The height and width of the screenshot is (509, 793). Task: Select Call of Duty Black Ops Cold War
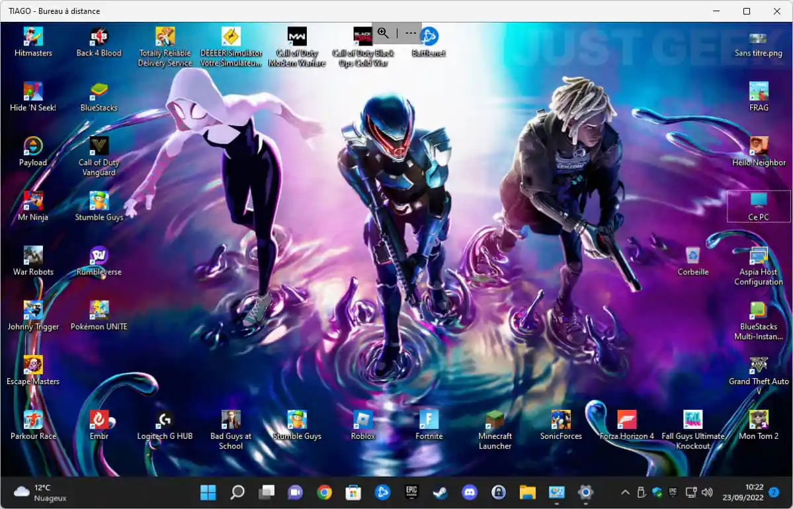[362, 46]
